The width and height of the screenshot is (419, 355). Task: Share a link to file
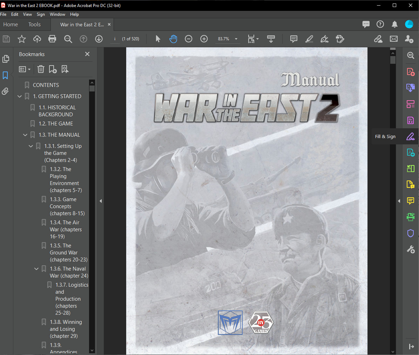click(378, 39)
